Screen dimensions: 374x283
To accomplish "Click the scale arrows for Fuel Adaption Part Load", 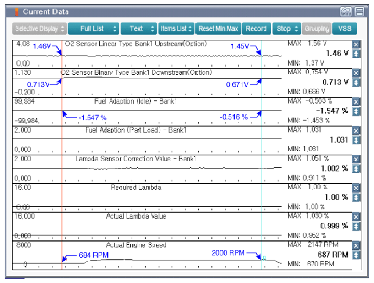I will coord(356,139).
